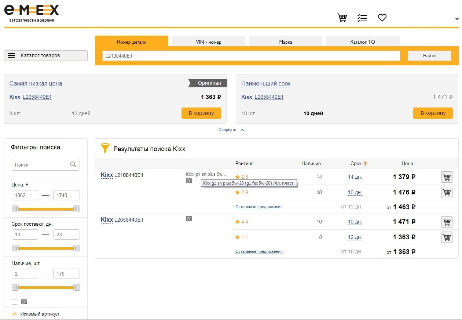Click camera icon beside photo filter checkbox

(24, 302)
